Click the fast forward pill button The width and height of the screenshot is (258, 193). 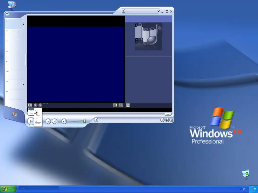tap(168, 114)
